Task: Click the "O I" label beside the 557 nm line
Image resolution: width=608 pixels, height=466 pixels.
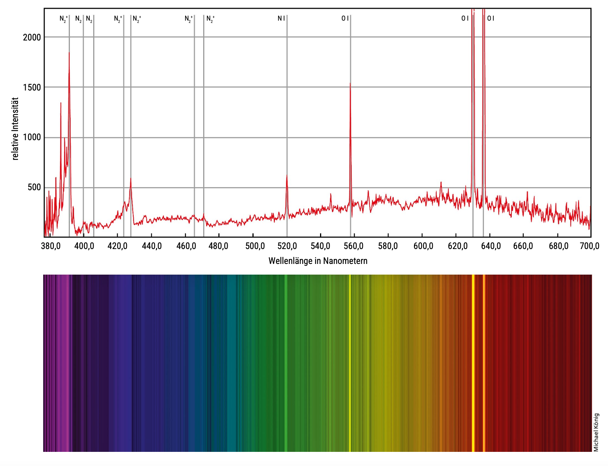Action: tap(345, 18)
